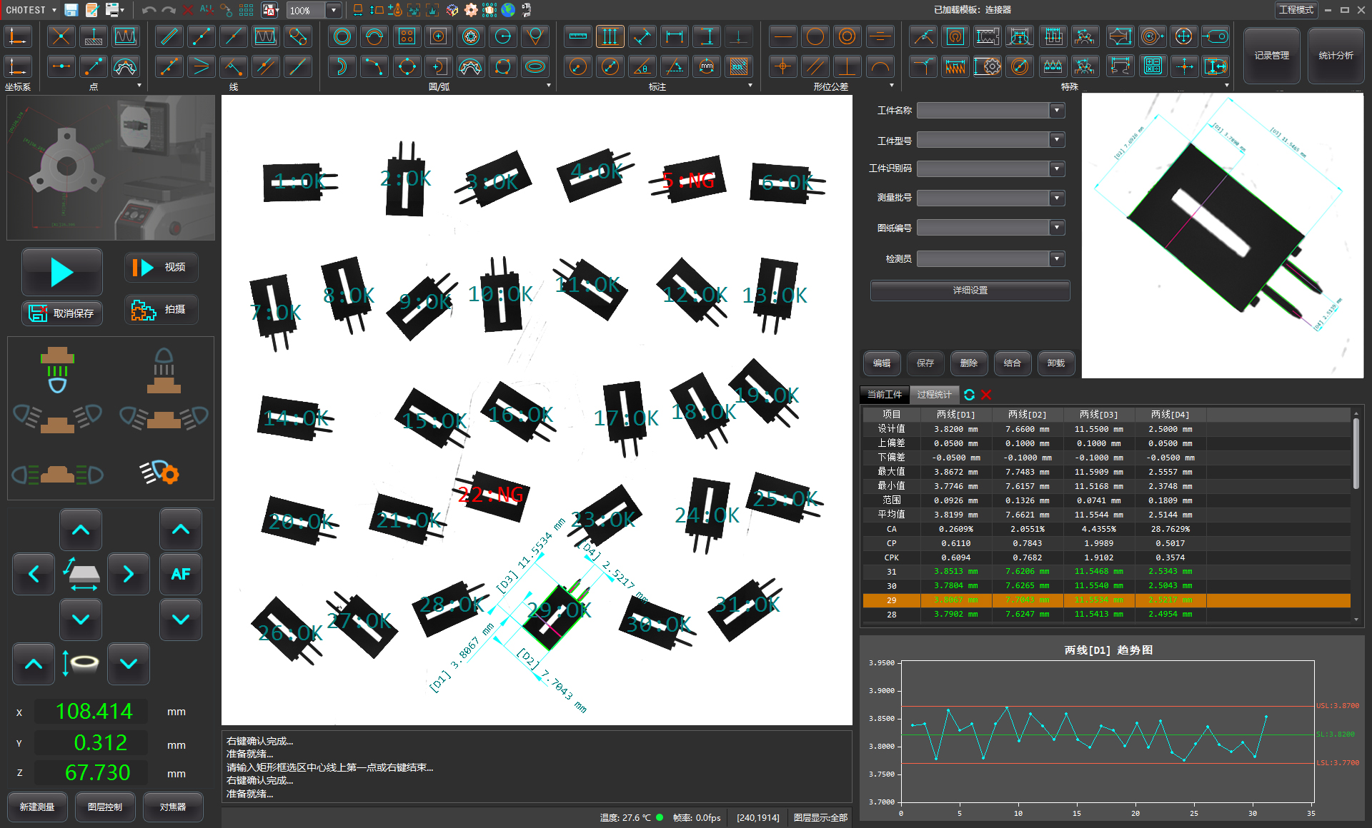Open the 工件名称 dropdown
1372x828 pixels.
1057,111
